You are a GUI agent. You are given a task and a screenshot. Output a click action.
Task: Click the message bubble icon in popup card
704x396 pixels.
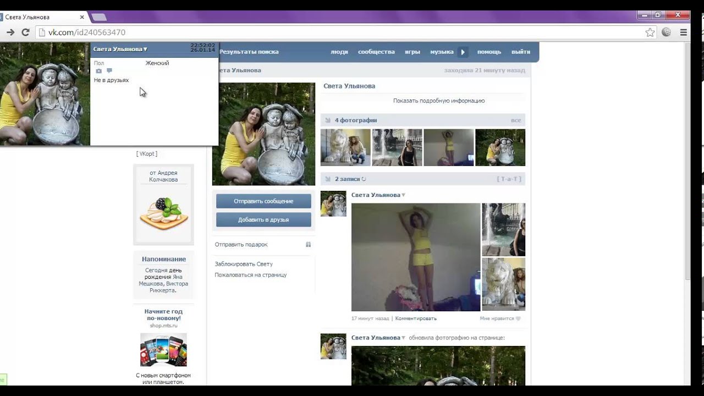click(x=109, y=71)
